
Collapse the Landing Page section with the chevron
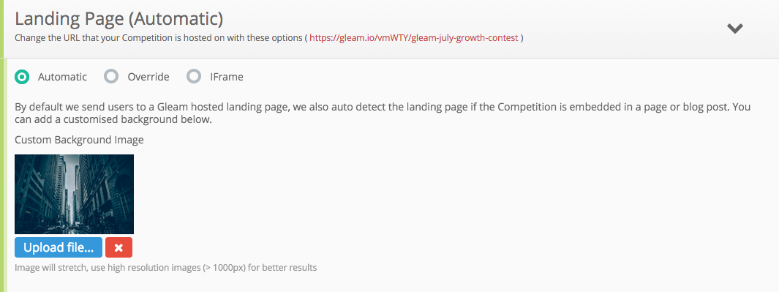[x=735, y=29]
